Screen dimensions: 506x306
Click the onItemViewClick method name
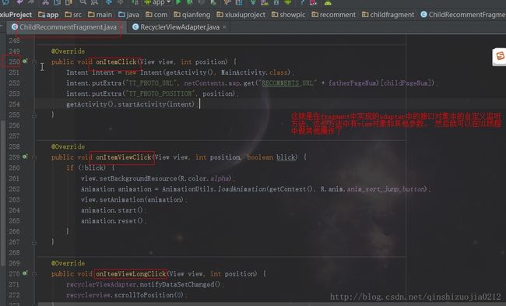pyautogui.click(x=124, y=157)
